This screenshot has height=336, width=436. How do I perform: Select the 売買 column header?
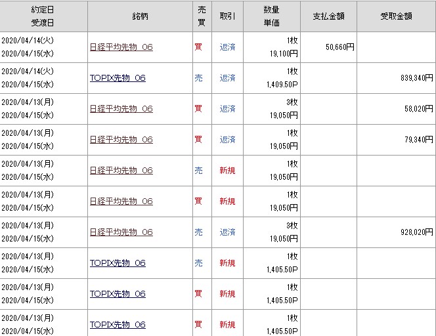click(201, 16)
